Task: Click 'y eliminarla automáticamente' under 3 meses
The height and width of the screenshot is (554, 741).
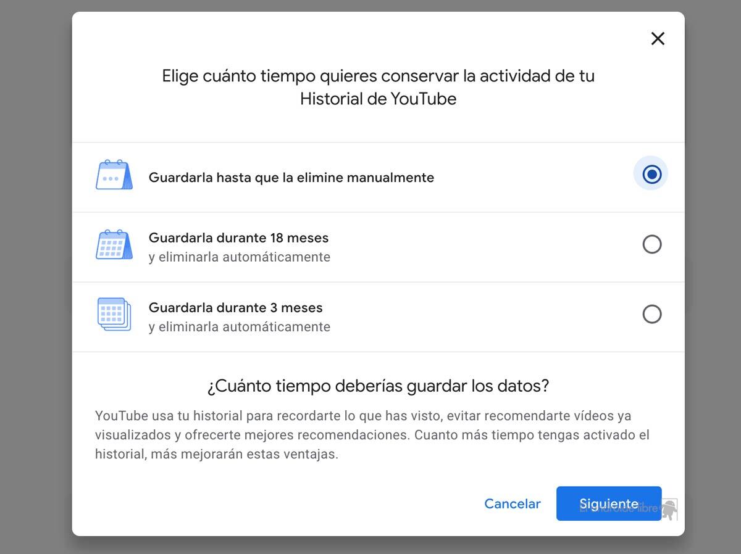Action: (239, 327)
